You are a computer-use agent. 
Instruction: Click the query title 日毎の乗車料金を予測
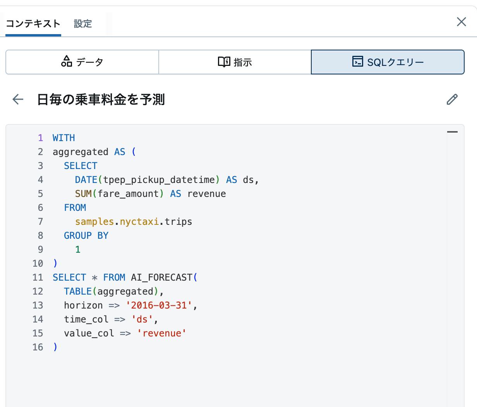[x=101, y=100]
